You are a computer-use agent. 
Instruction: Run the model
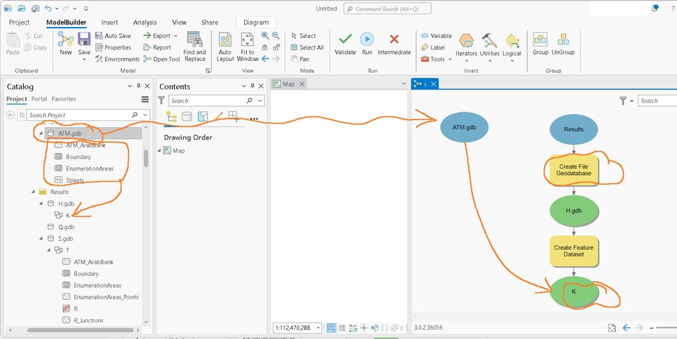coord(367,44)
